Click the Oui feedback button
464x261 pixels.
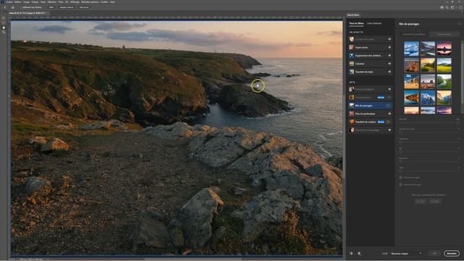pyautogui.click(x=420, y=202)
